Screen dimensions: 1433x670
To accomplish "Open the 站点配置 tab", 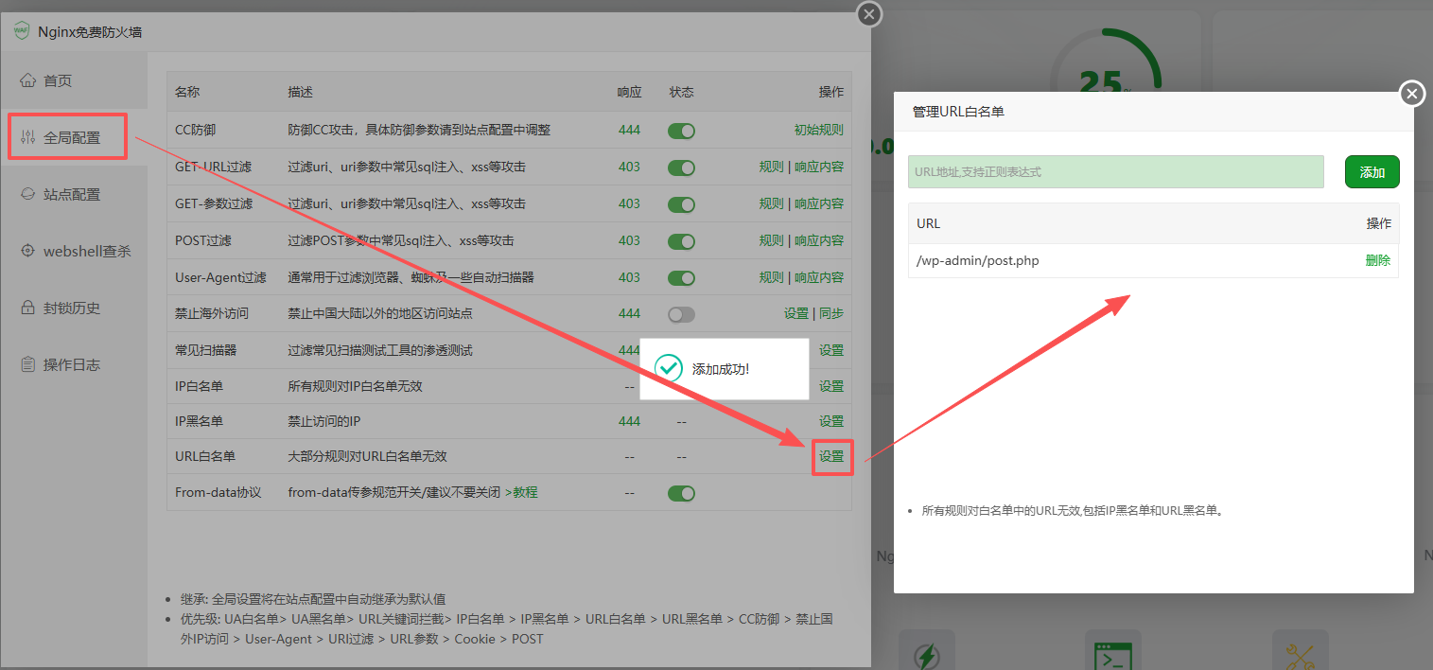I will click(x=72, y=194).
